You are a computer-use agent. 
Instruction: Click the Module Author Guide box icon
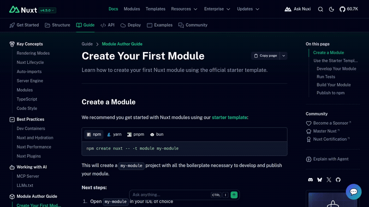tap(12, 196)
